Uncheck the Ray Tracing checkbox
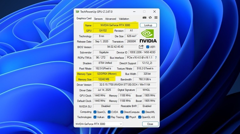The height and width of the screenshot is (134, 240). pos(109,117)
